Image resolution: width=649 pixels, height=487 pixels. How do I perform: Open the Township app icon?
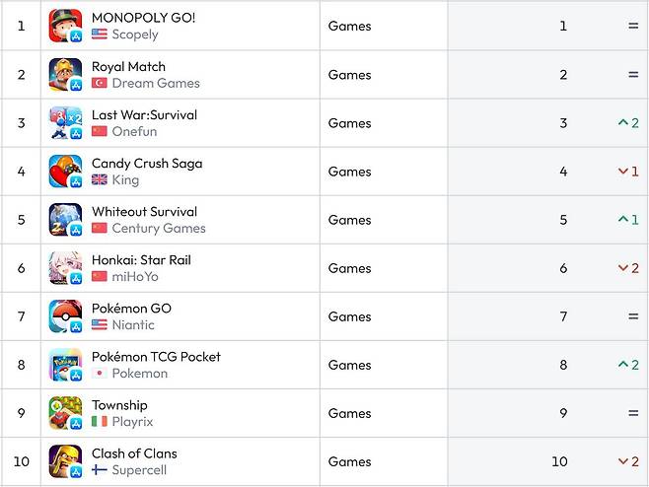(65, 413)
